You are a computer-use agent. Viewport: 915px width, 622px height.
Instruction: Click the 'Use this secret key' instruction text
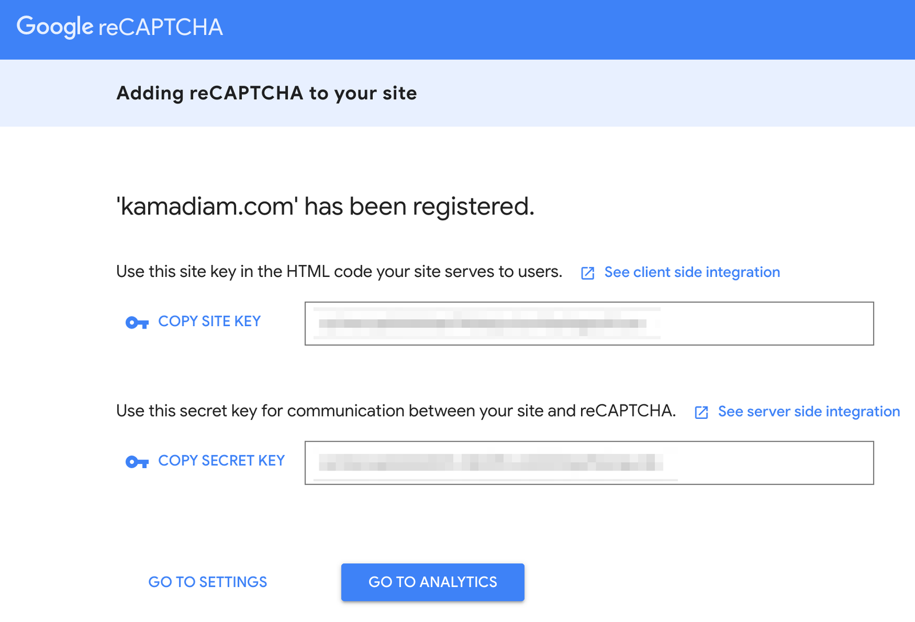point(396,411)
